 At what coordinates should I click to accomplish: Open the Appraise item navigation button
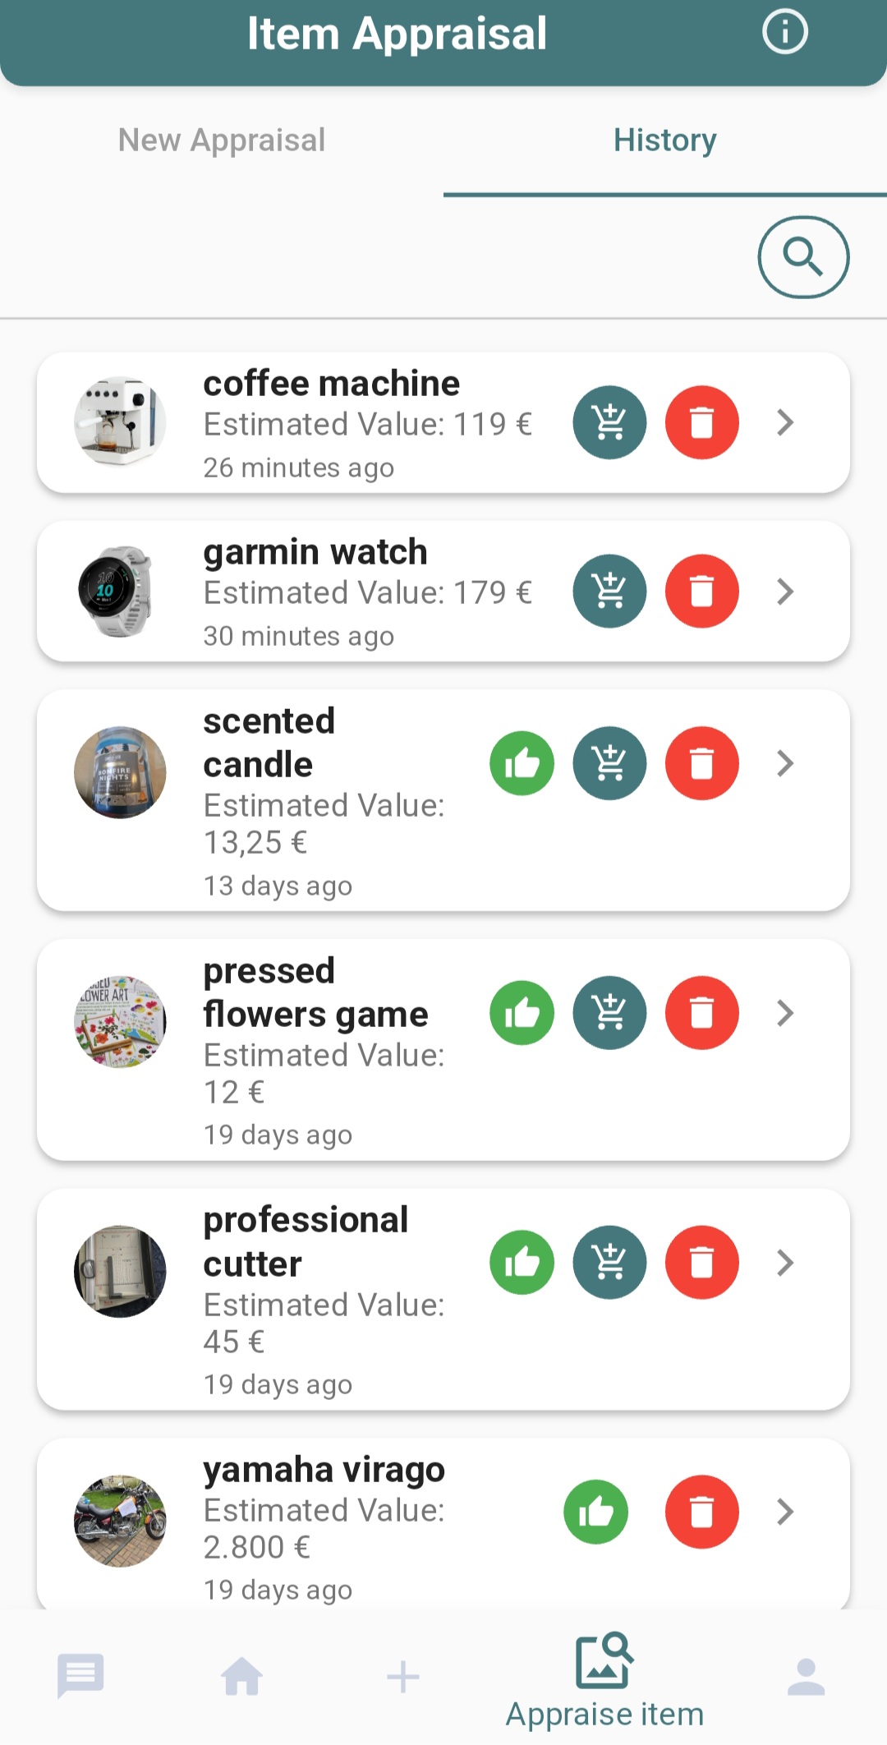604,1680
